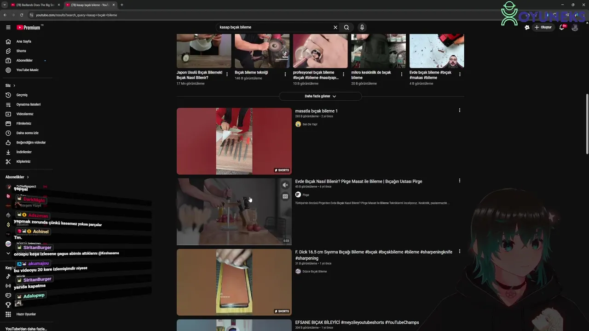Collapse the subscriptions list chevron

click(8, 253)
